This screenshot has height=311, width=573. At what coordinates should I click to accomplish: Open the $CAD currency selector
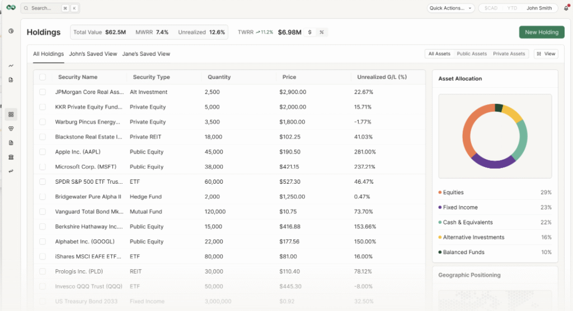click(x=491, y=8)
